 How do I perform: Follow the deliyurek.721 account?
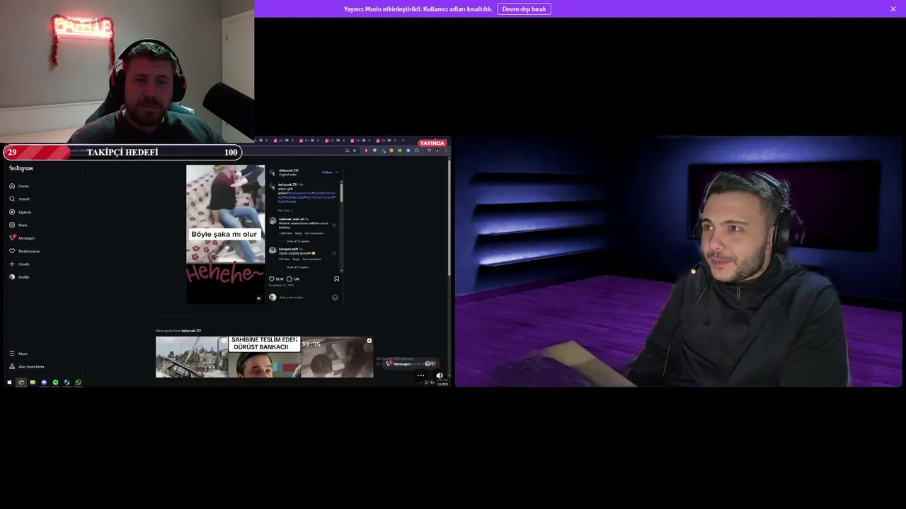[x=327, y=172]
